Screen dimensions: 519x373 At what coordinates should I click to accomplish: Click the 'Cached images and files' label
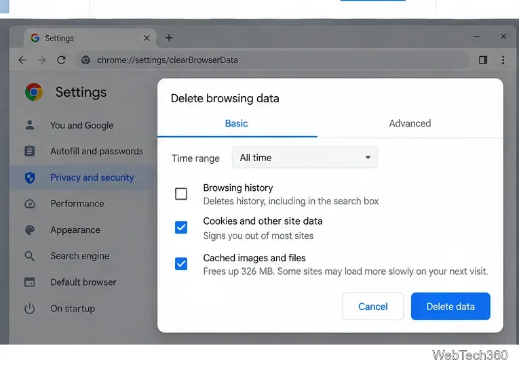click(x=254, y=258)
